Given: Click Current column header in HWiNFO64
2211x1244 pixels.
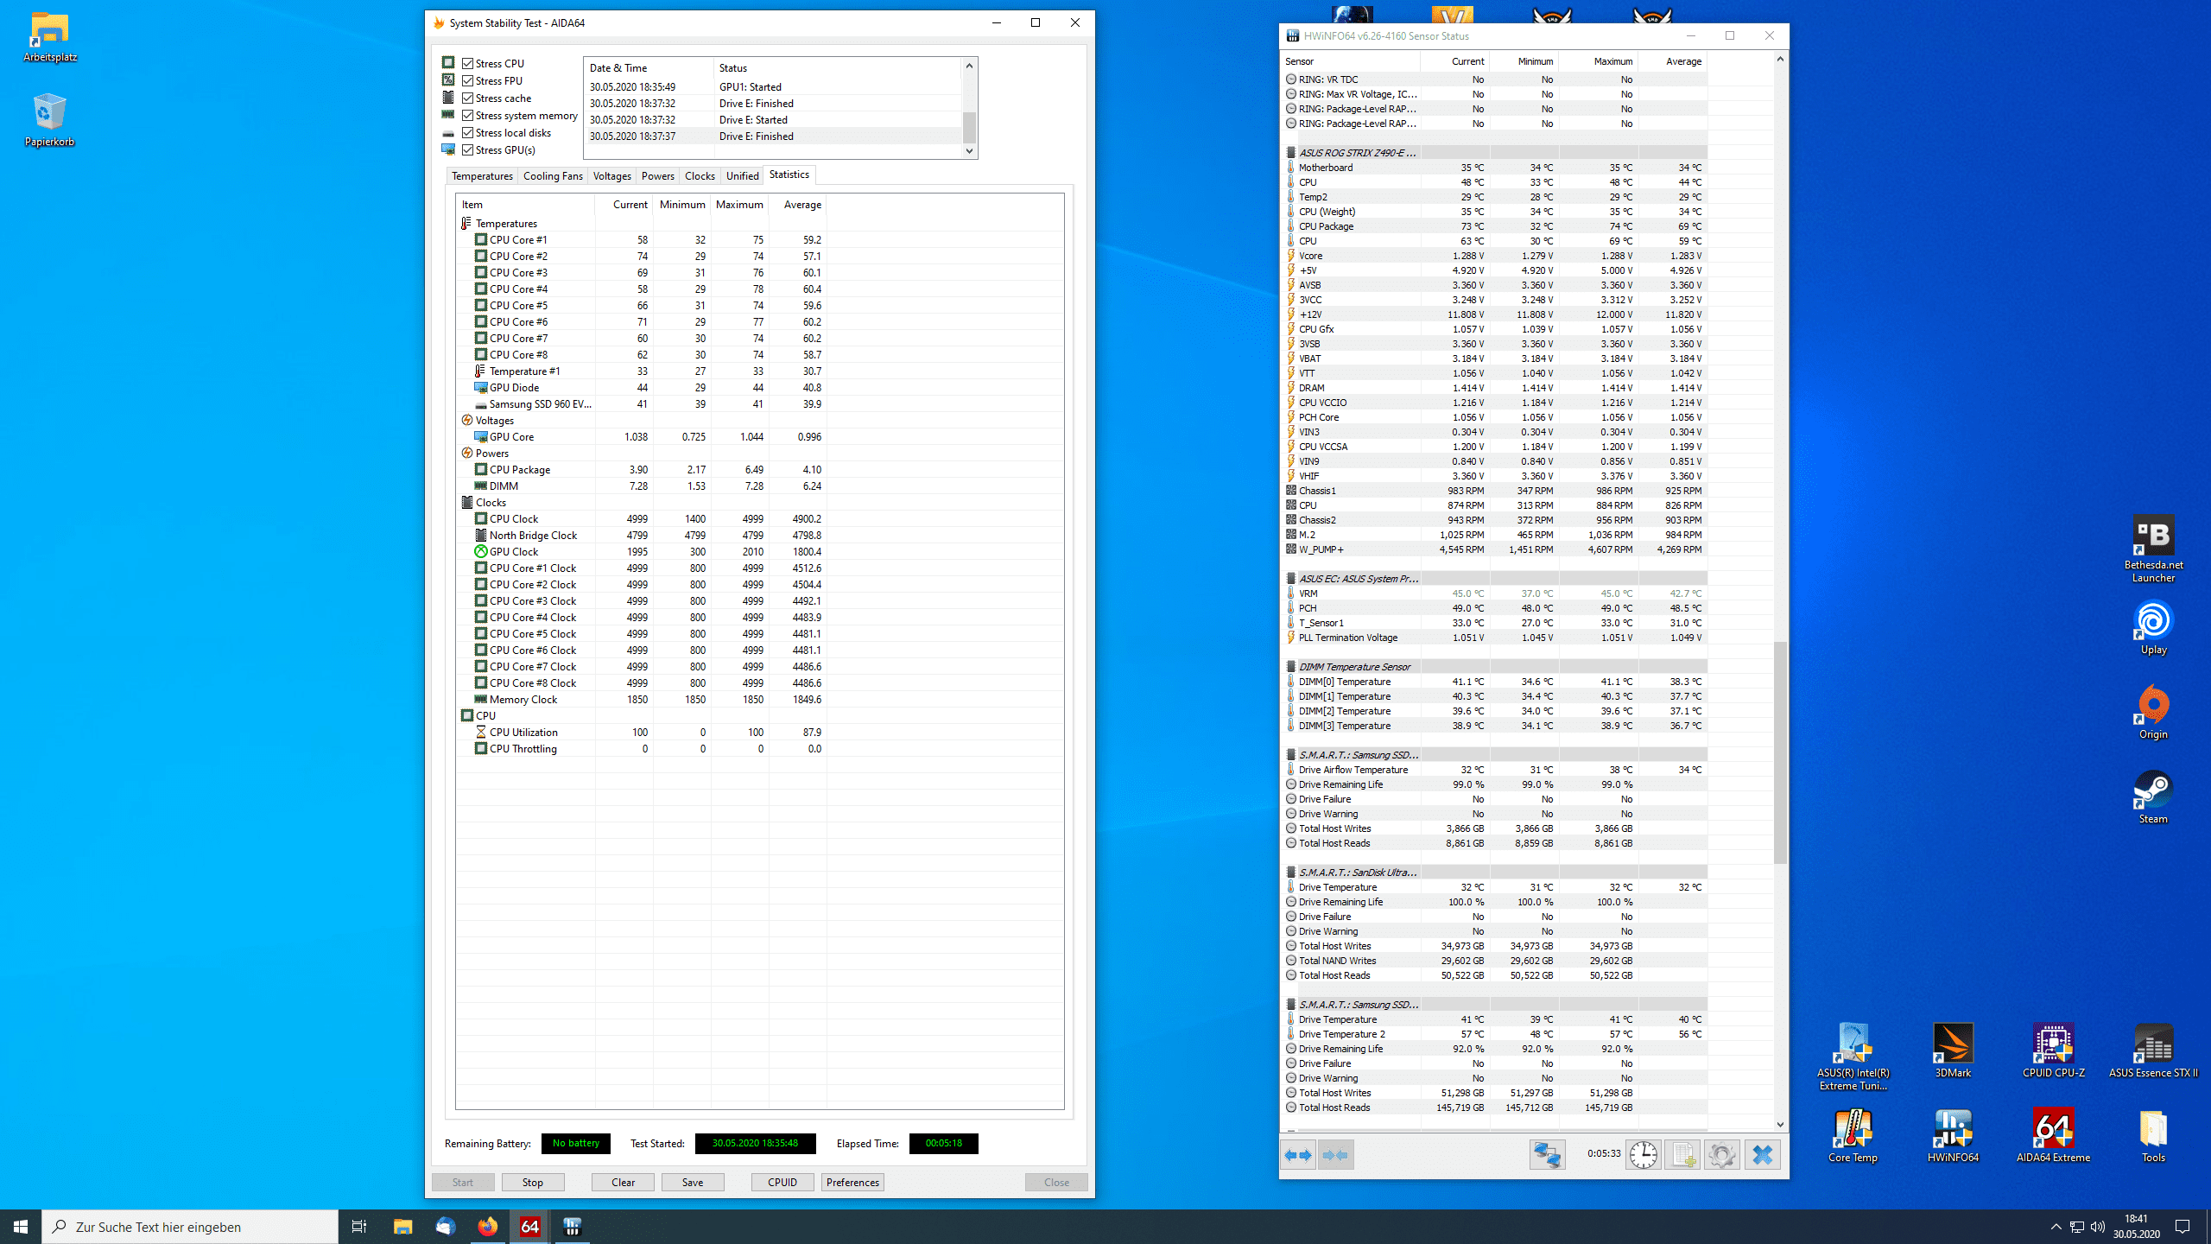Looking at the screenshot, I should click(x=1454, y=61).
